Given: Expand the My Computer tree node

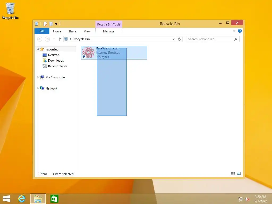Looking at the screenshot, I should (x=38, y=77).
